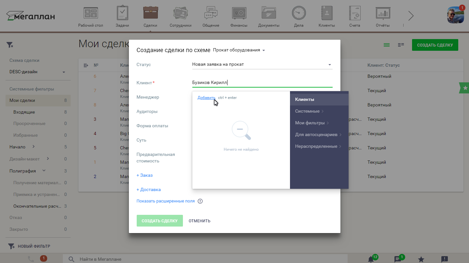
Task: Click the phone call icon
Action: [x=31, y=259]
